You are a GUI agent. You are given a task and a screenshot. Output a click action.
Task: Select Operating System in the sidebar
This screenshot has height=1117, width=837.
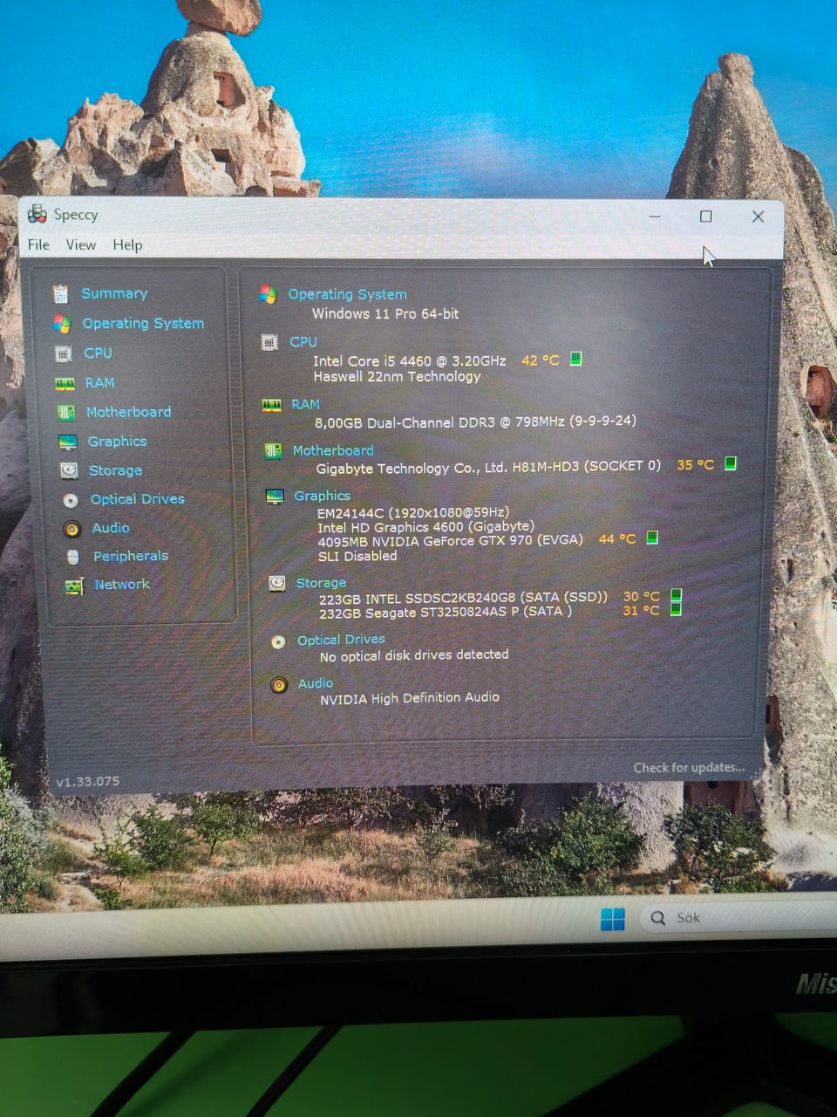click(x=143, y=323)
